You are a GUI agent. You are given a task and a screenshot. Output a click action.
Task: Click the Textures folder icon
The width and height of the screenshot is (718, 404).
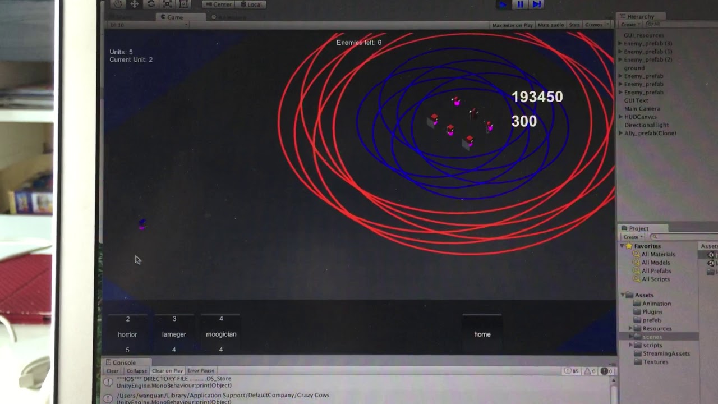(637, 362)
